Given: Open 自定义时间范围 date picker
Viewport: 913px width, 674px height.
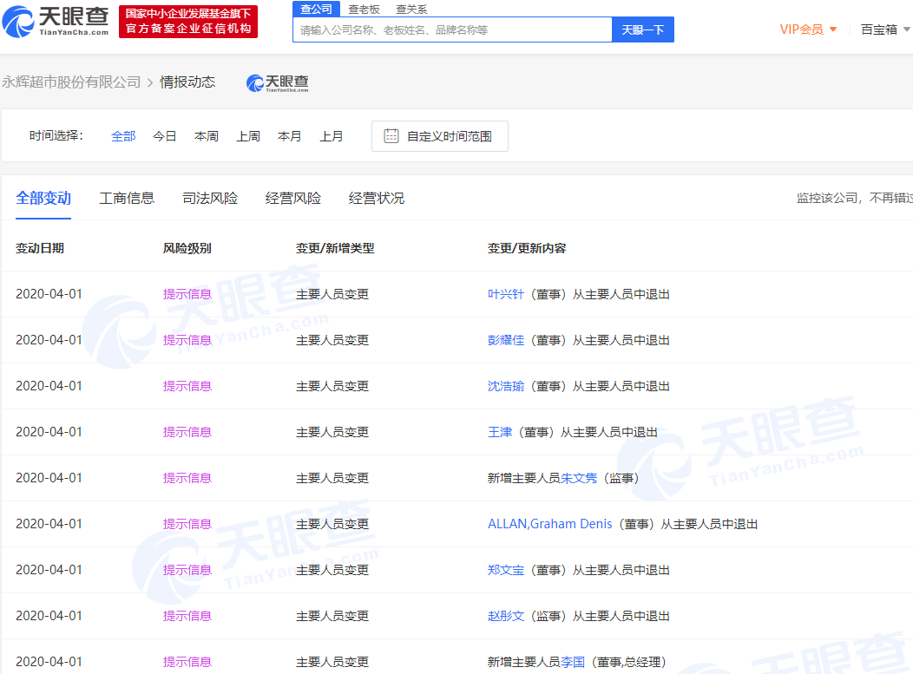Looking at the screenshot, I should [440, 136].
